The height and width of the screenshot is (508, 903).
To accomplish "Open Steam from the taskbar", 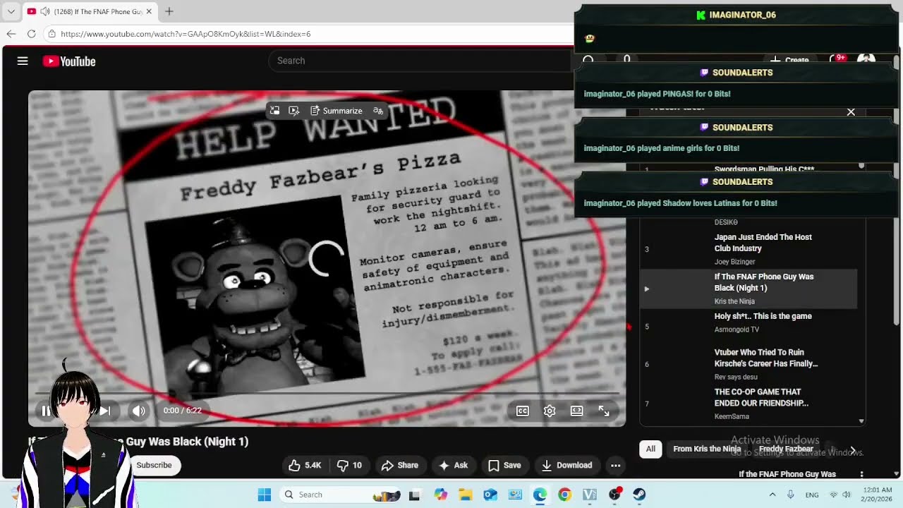I will [x=639, y=495].
